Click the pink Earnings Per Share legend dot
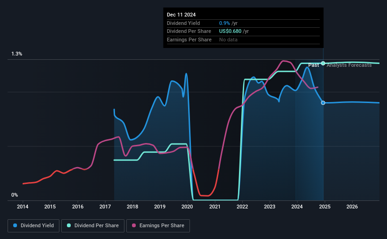 pyautogui.click(x=134, y=225)
